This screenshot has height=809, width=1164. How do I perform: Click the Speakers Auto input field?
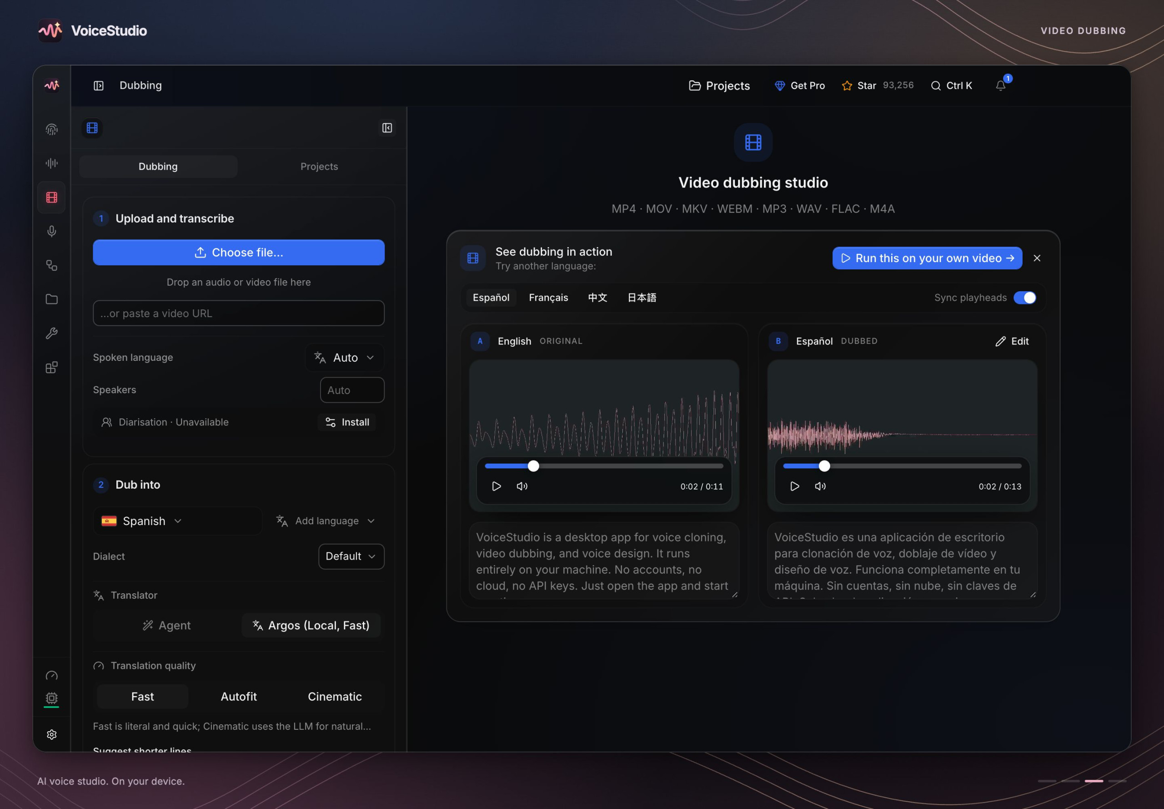tap(352, 390)
